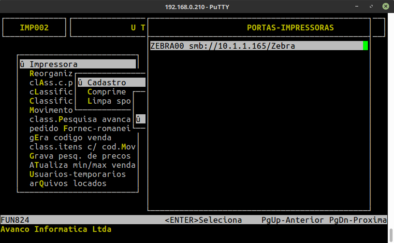This screenshot has height=243, width=394.
Task: Open ATualiza min/max venda entry
Action: pos(82,165)
